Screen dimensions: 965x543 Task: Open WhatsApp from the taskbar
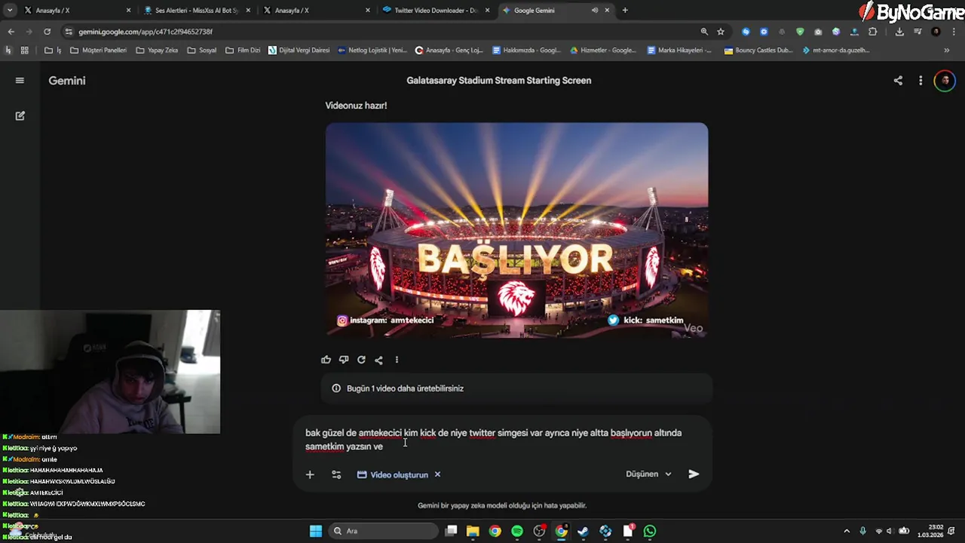(650, 531)
